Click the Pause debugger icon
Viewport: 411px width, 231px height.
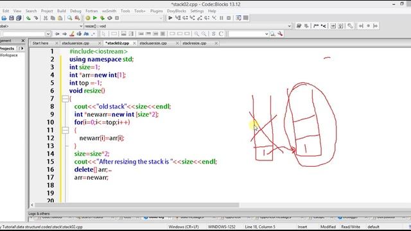pyautogui.click(x=222, y=18)
